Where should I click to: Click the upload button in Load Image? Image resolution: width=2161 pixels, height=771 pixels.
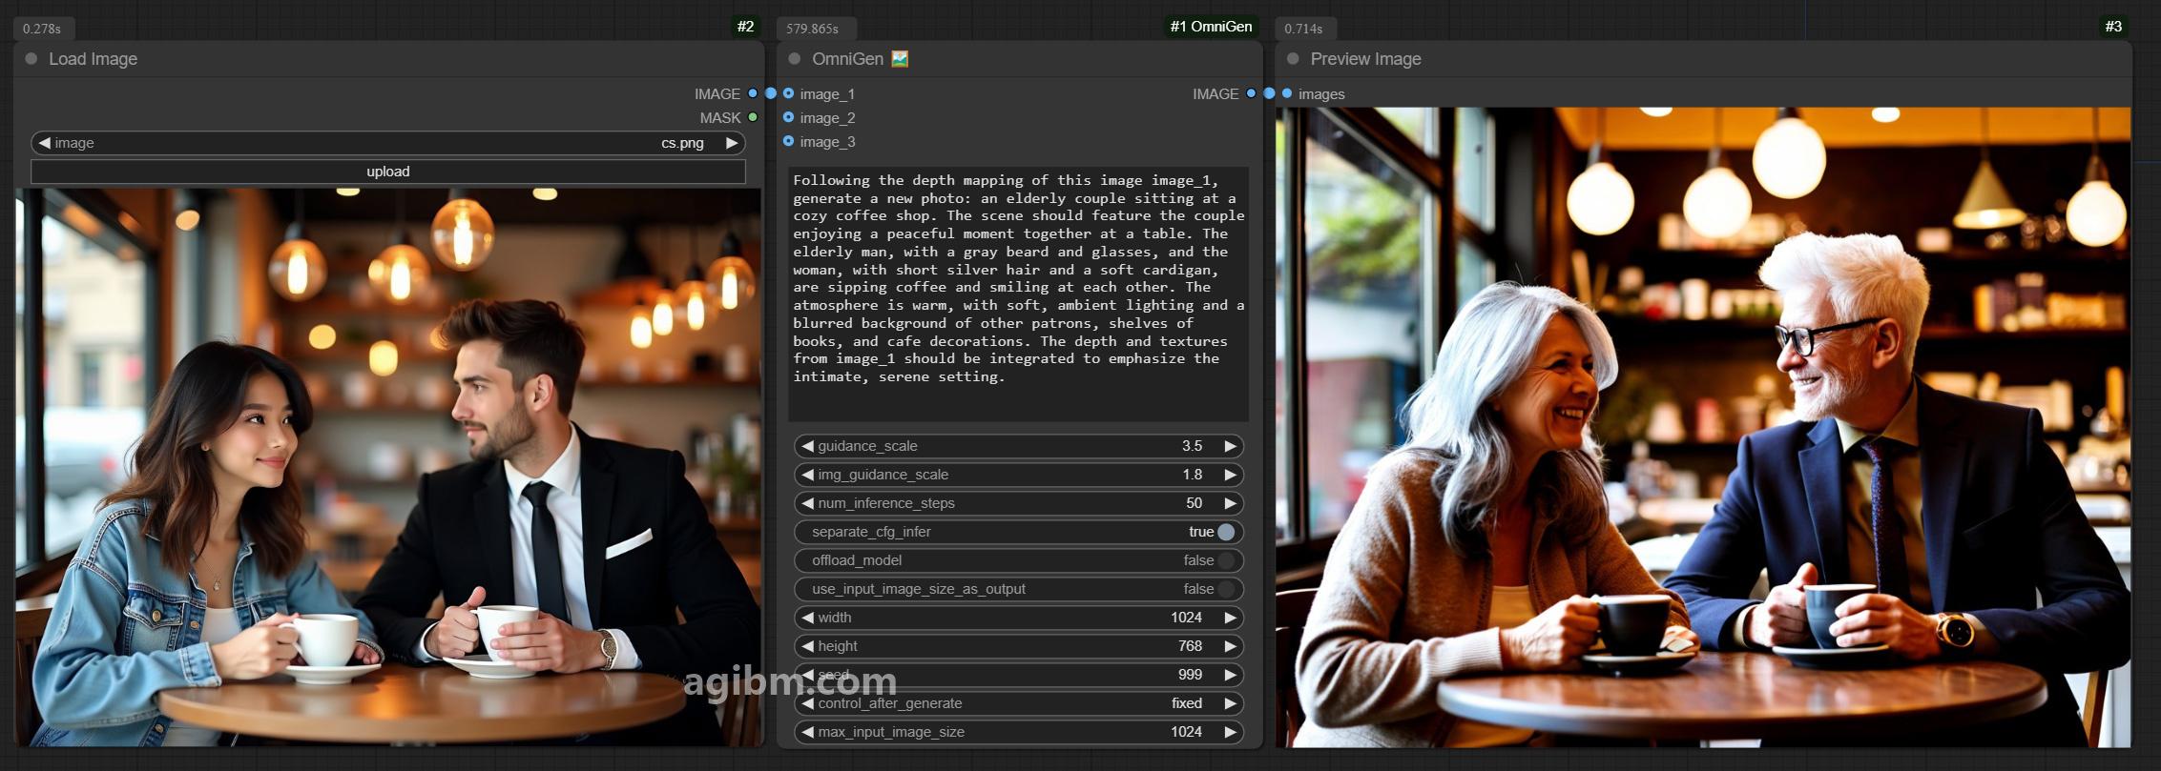(387, 172)
